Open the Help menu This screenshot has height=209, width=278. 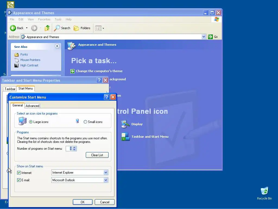click(69, 19)
